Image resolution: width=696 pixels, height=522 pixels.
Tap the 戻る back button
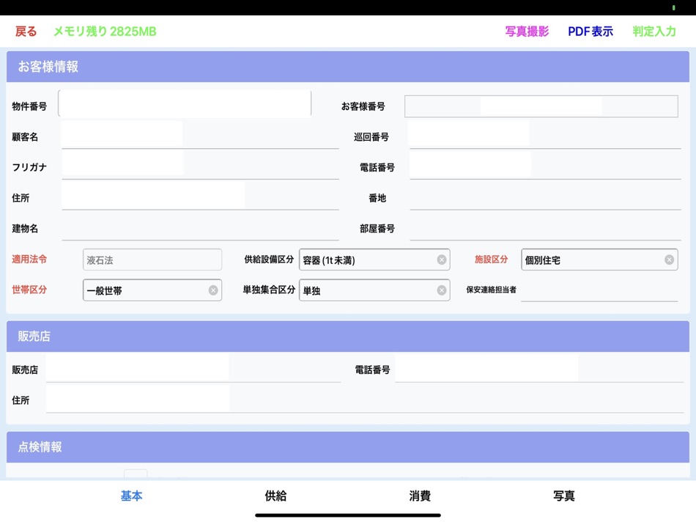26,32
